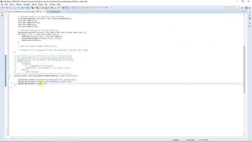252x142 pixels.
Task: Click the cursor position 77:34 status entry
Action: pyautogui.click(x=204, y=140)
